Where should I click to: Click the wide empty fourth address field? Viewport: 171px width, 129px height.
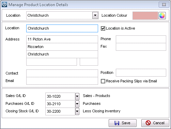(x=51, y=62)
